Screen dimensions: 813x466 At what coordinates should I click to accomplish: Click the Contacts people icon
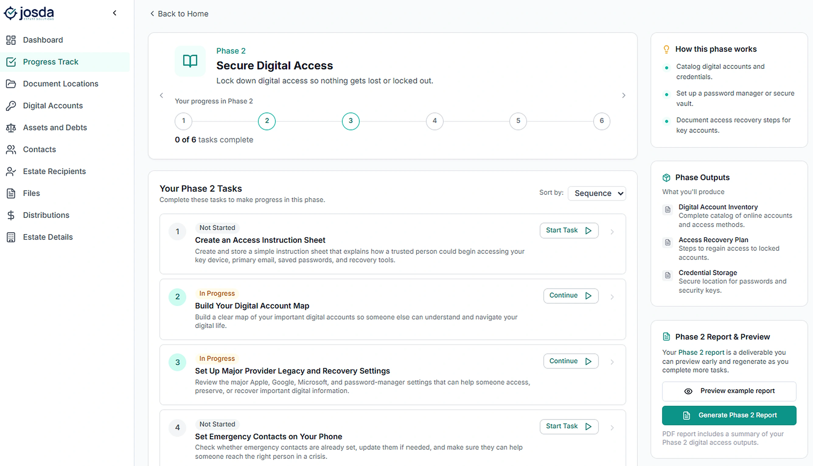11,149
